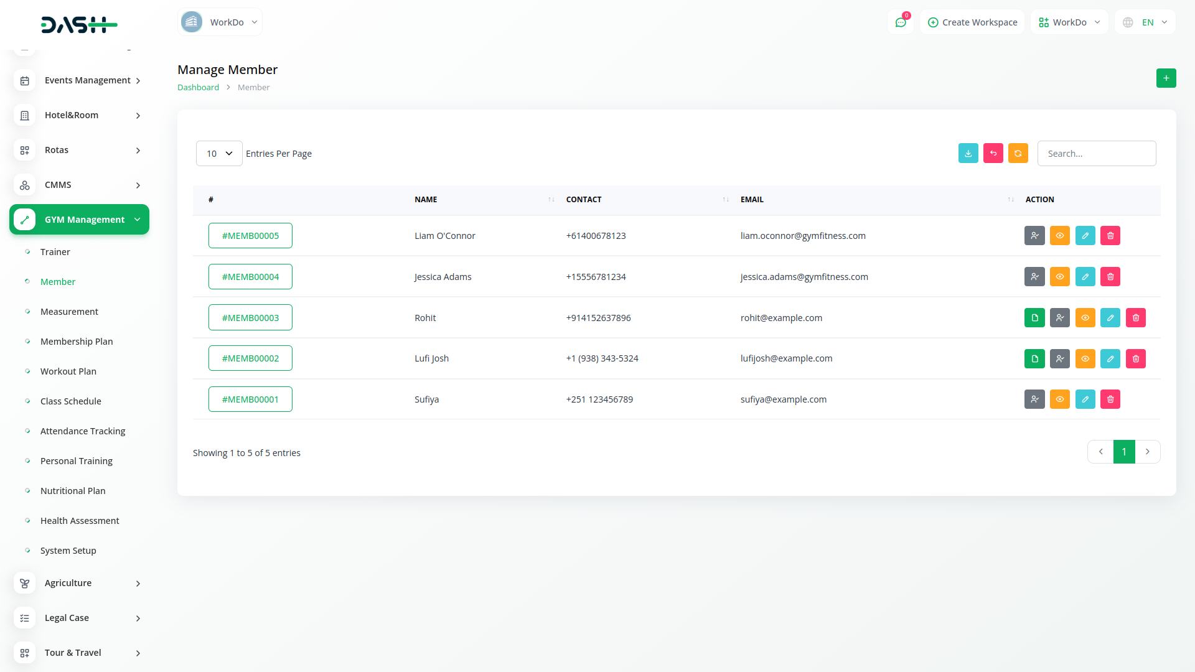Edit Jessica Adams with pencil icon
The height and width of the screenshot is (672, 1195).
pyautogui.click(x=1085, y=277)
